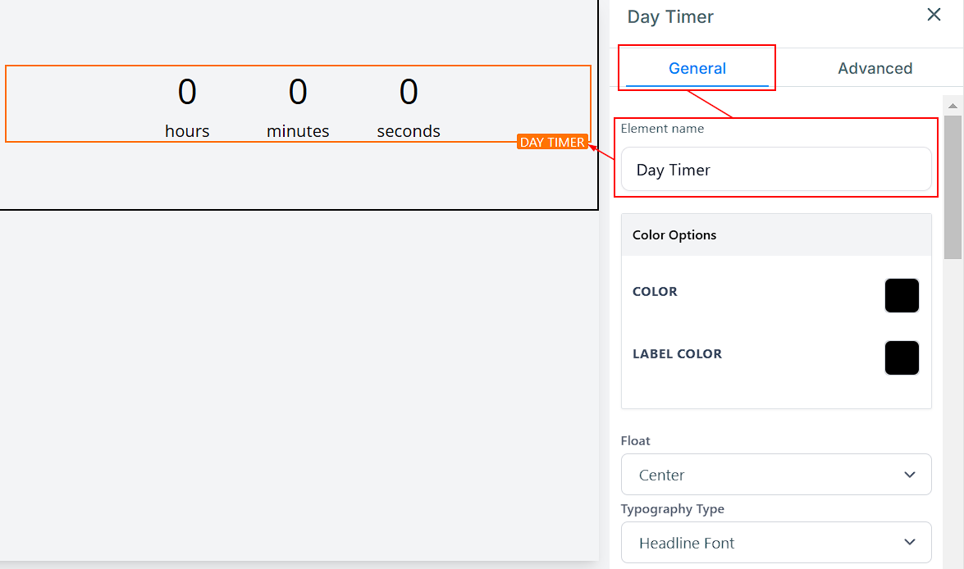
Task: Open the COLOR black swatch picker
Action: coord(902,295)
